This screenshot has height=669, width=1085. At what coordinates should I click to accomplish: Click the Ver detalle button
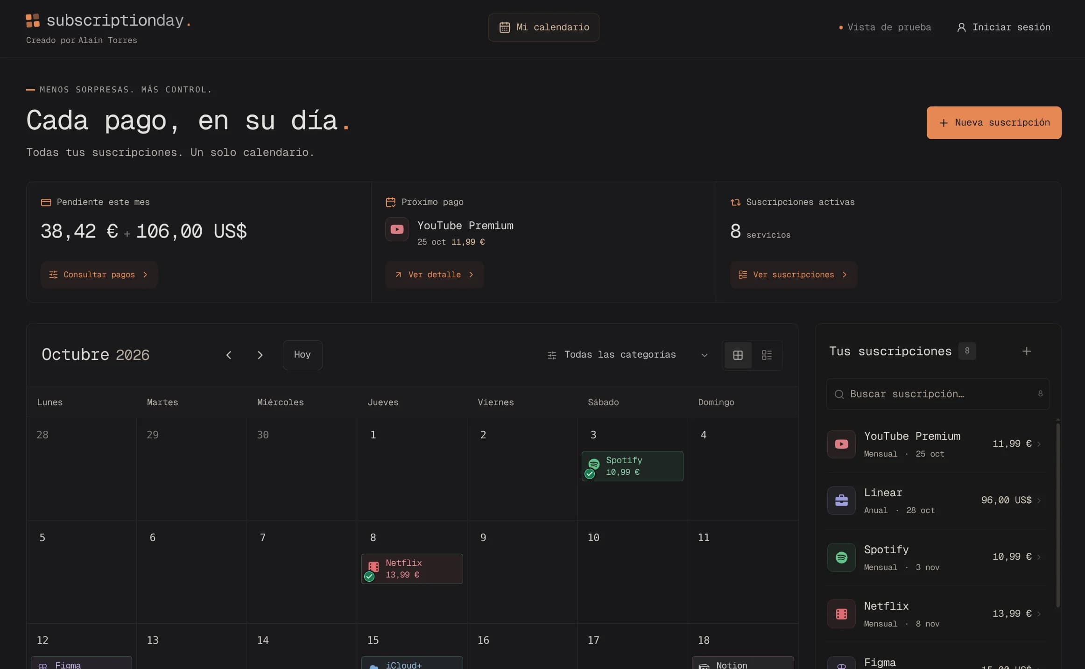(434, 275)
